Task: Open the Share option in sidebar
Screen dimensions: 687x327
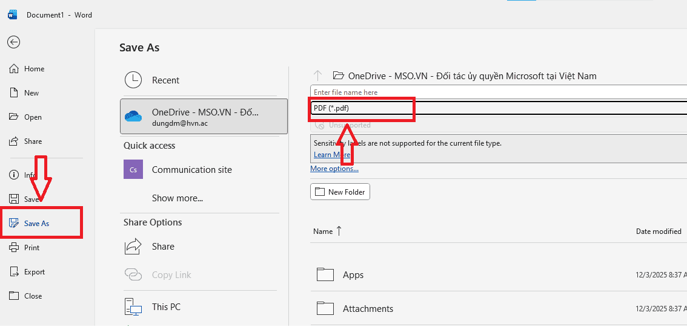Action: click(x=33, y=141)
